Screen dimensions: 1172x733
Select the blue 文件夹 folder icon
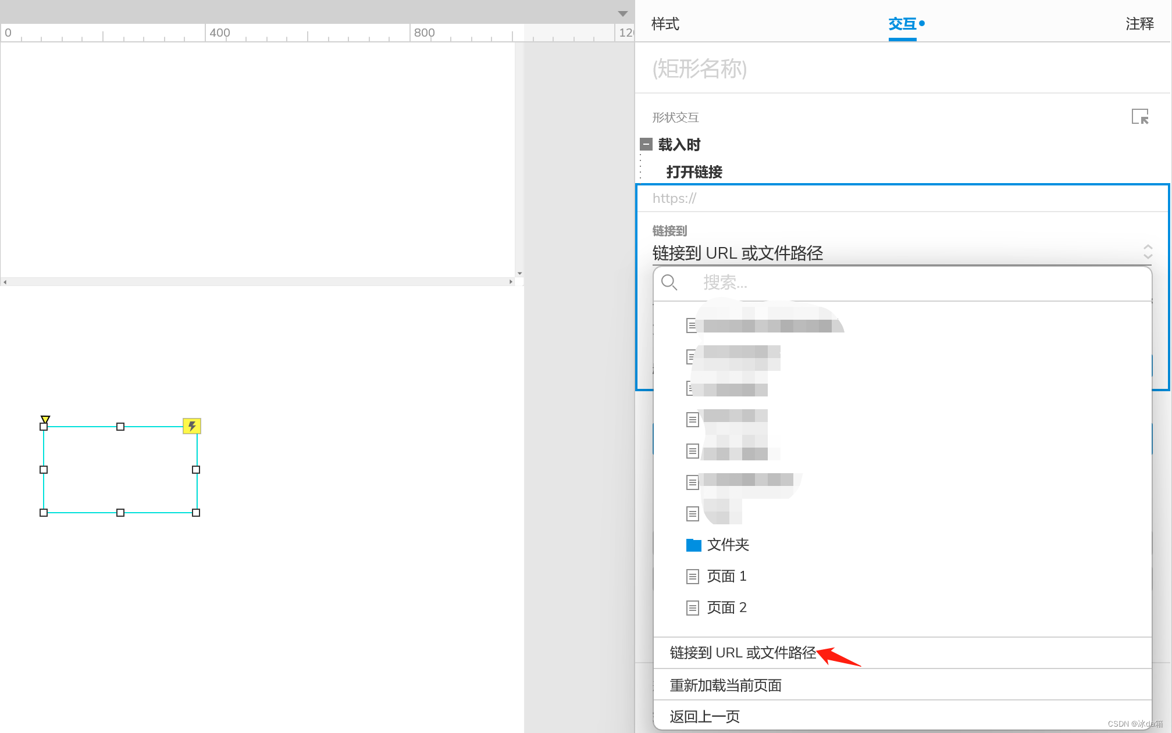click(x=693, y=545)
